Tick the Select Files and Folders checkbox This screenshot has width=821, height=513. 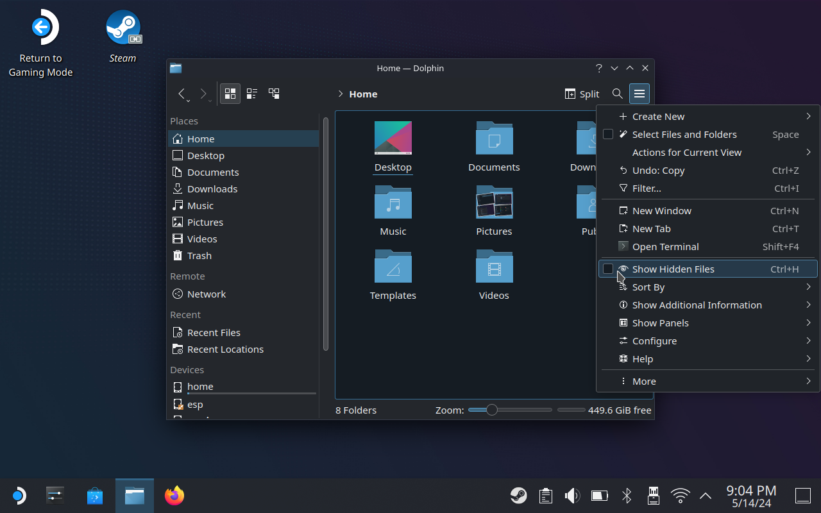[x=608, y=135]
